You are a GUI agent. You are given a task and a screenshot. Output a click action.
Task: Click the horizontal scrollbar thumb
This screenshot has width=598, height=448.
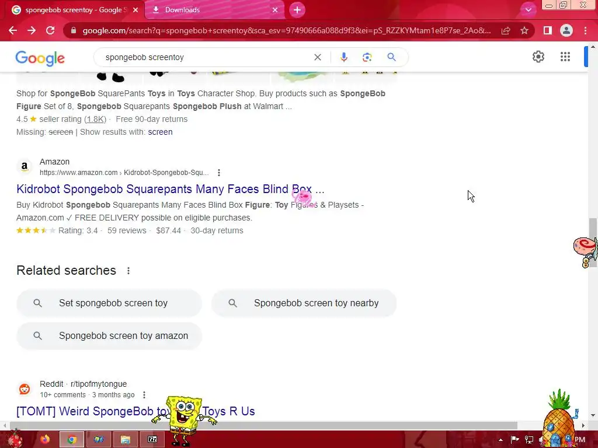[x=263, y=425]
